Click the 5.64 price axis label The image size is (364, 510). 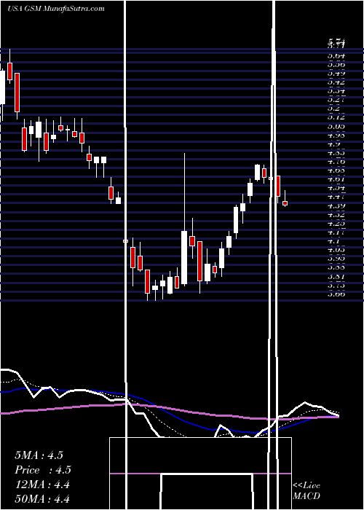336,55
